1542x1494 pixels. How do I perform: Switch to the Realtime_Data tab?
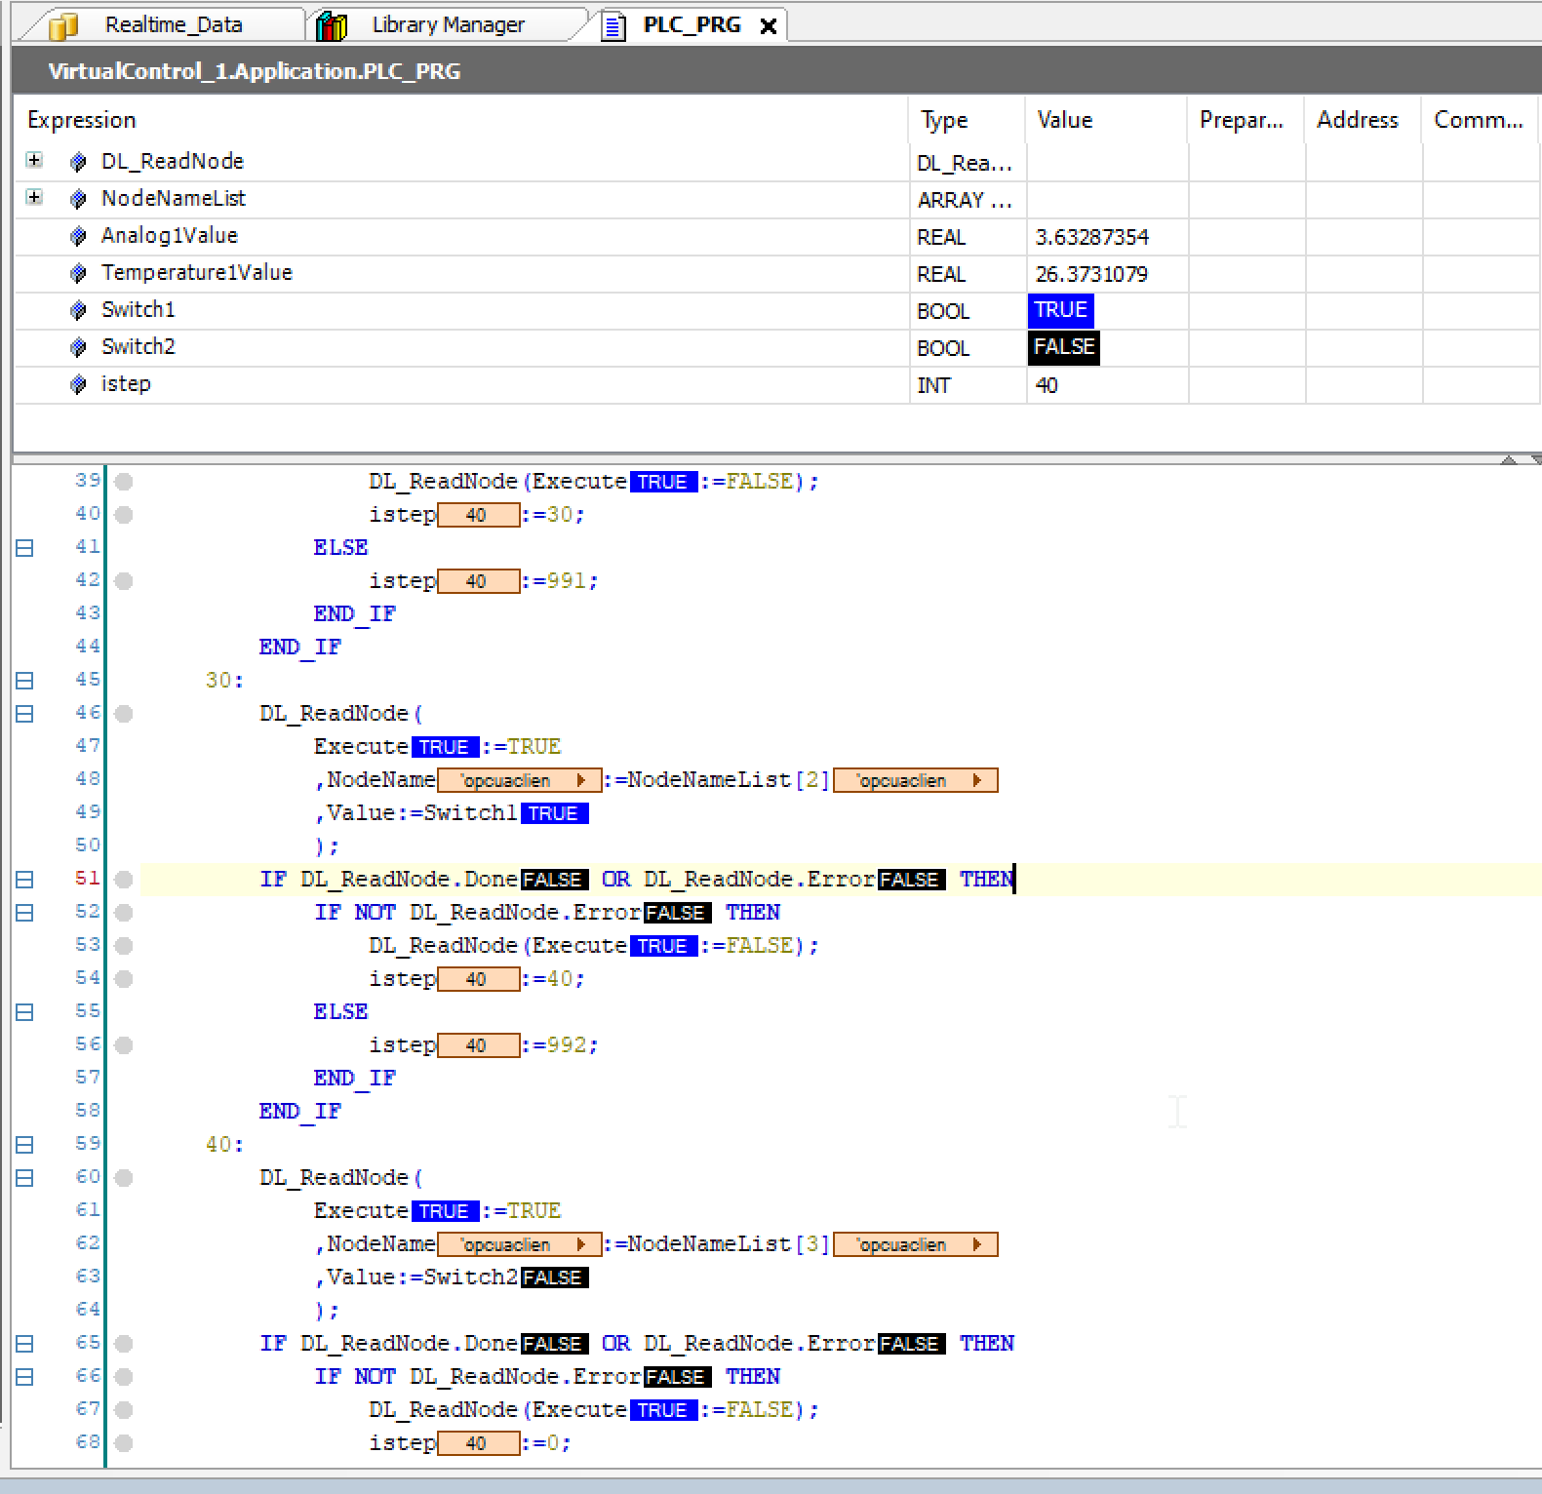[x=173, y=25]
